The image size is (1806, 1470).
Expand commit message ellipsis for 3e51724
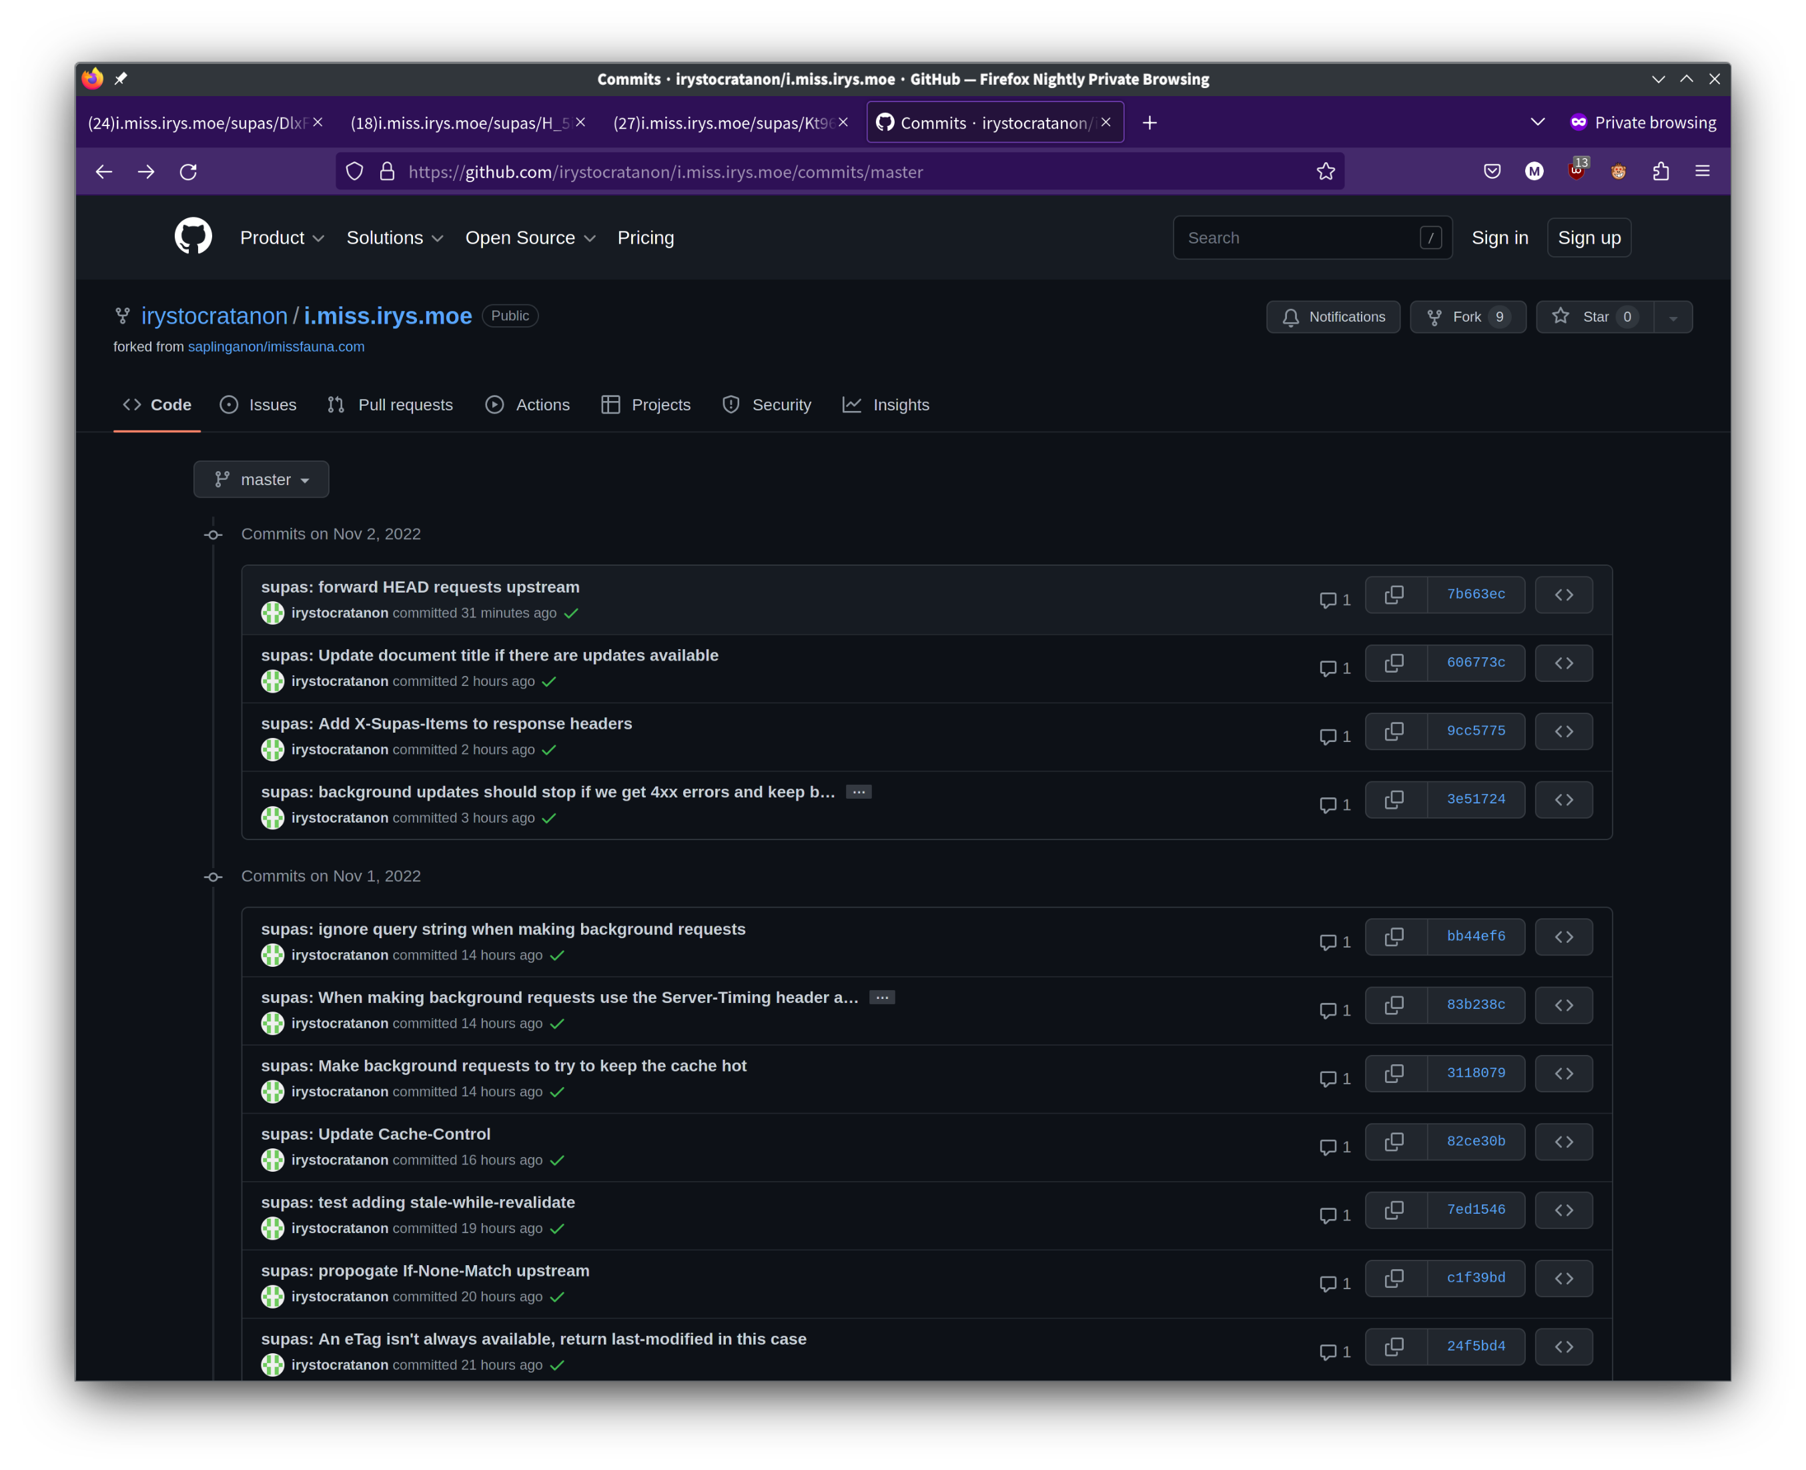tap(859, 792)
